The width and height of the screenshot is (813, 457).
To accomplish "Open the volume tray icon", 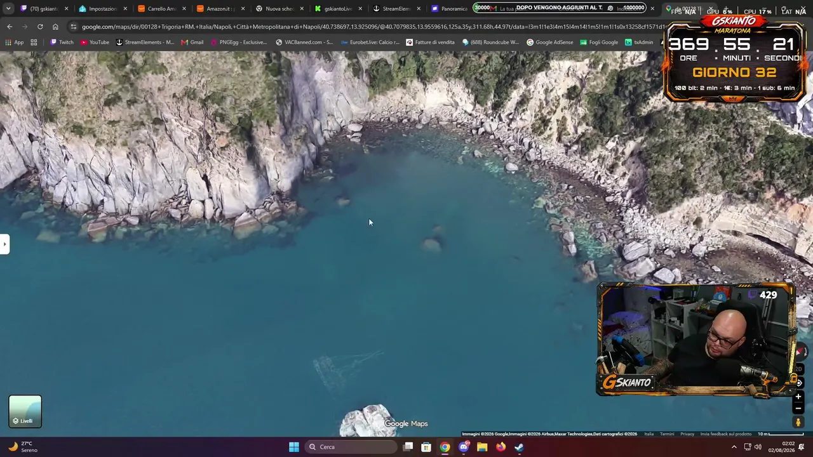I will point(758,447).
